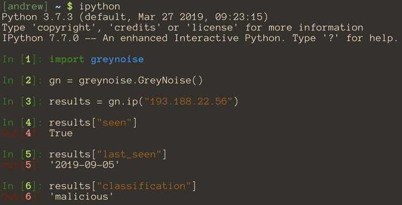Click the IP address string 193.188.22.56
402x205 pixels.
click(x=189, y=102)
